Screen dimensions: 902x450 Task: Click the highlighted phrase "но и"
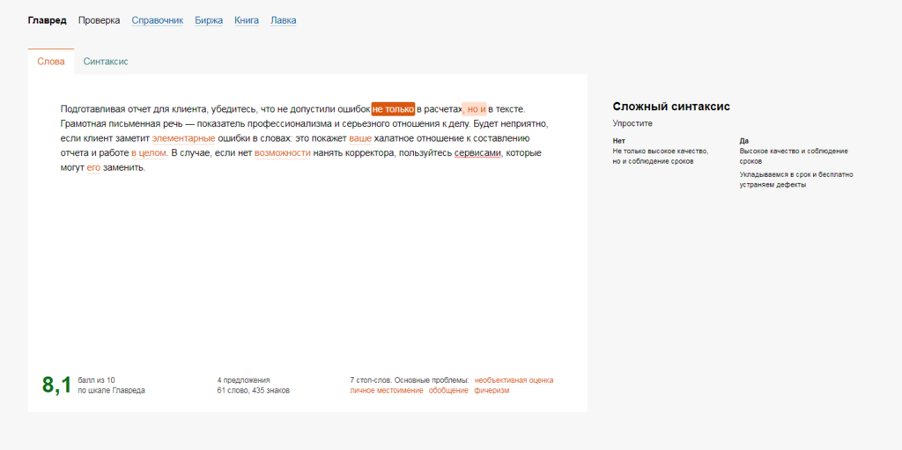click(476, 109)
